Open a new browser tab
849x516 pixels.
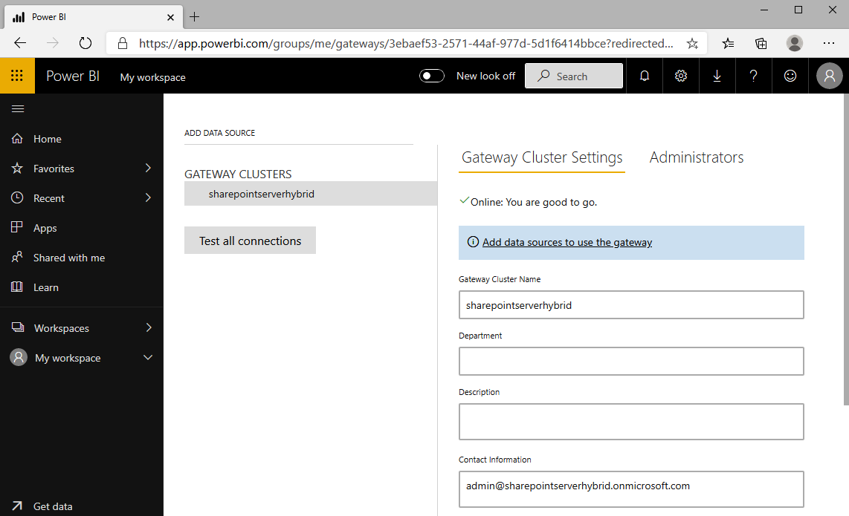(194, 17)
